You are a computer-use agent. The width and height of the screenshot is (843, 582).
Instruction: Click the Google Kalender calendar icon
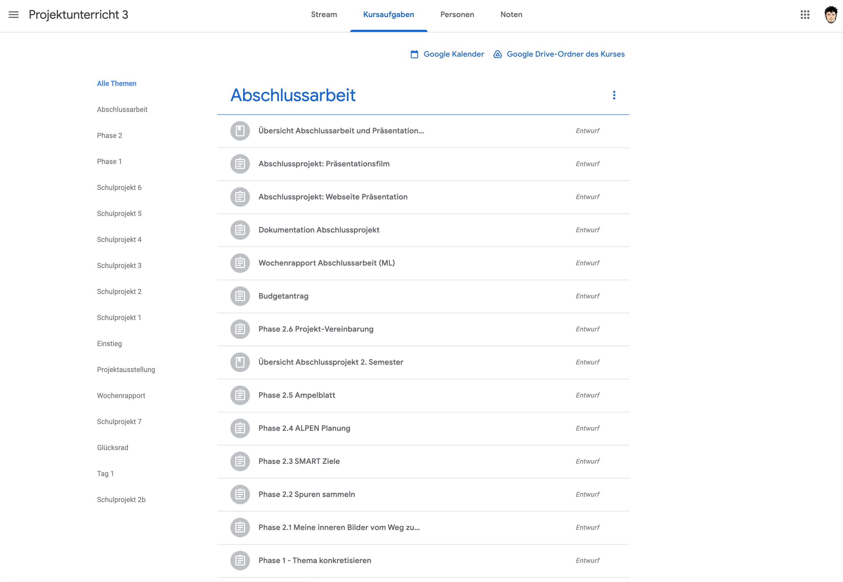coord(414,54)
